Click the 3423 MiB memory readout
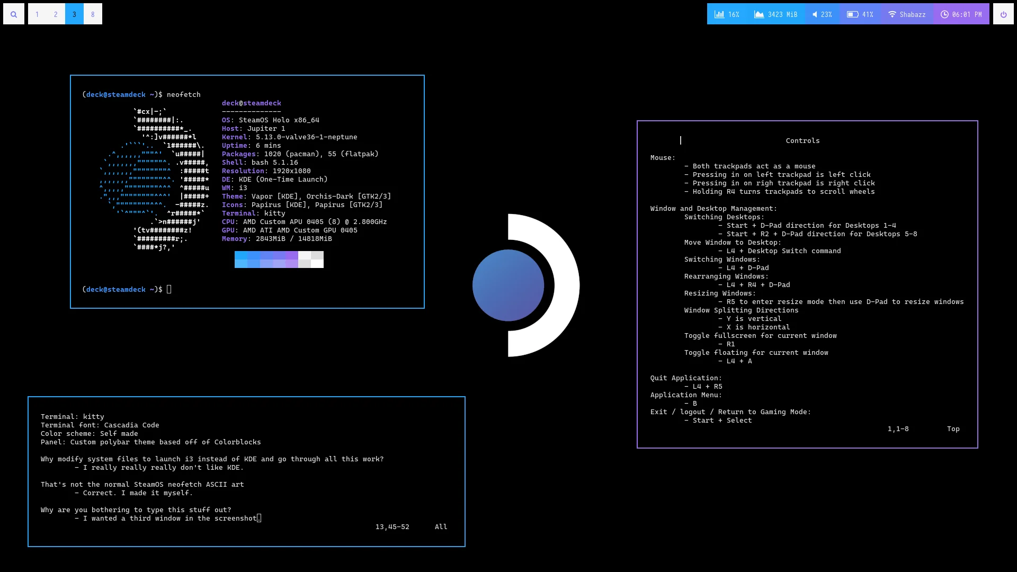Image resolution: width=1017 pixels, height=572 pixels. tap(782, 14)
